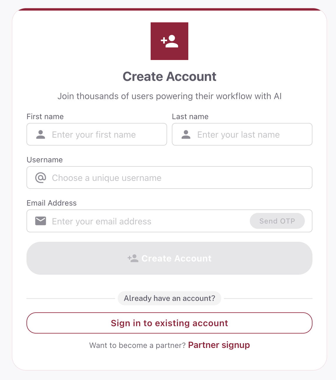Click inside the first name input field
The width and height of the screenshot is (336, 380).
97,134
